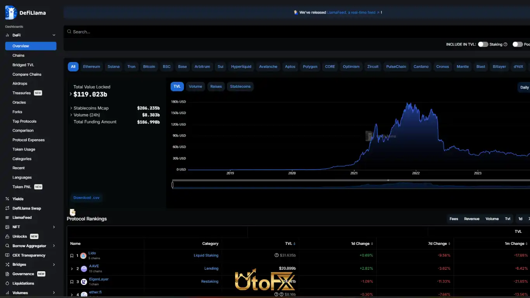Download the .csv file
Viewport: 530px width, 298px height.
click(87, 198)
